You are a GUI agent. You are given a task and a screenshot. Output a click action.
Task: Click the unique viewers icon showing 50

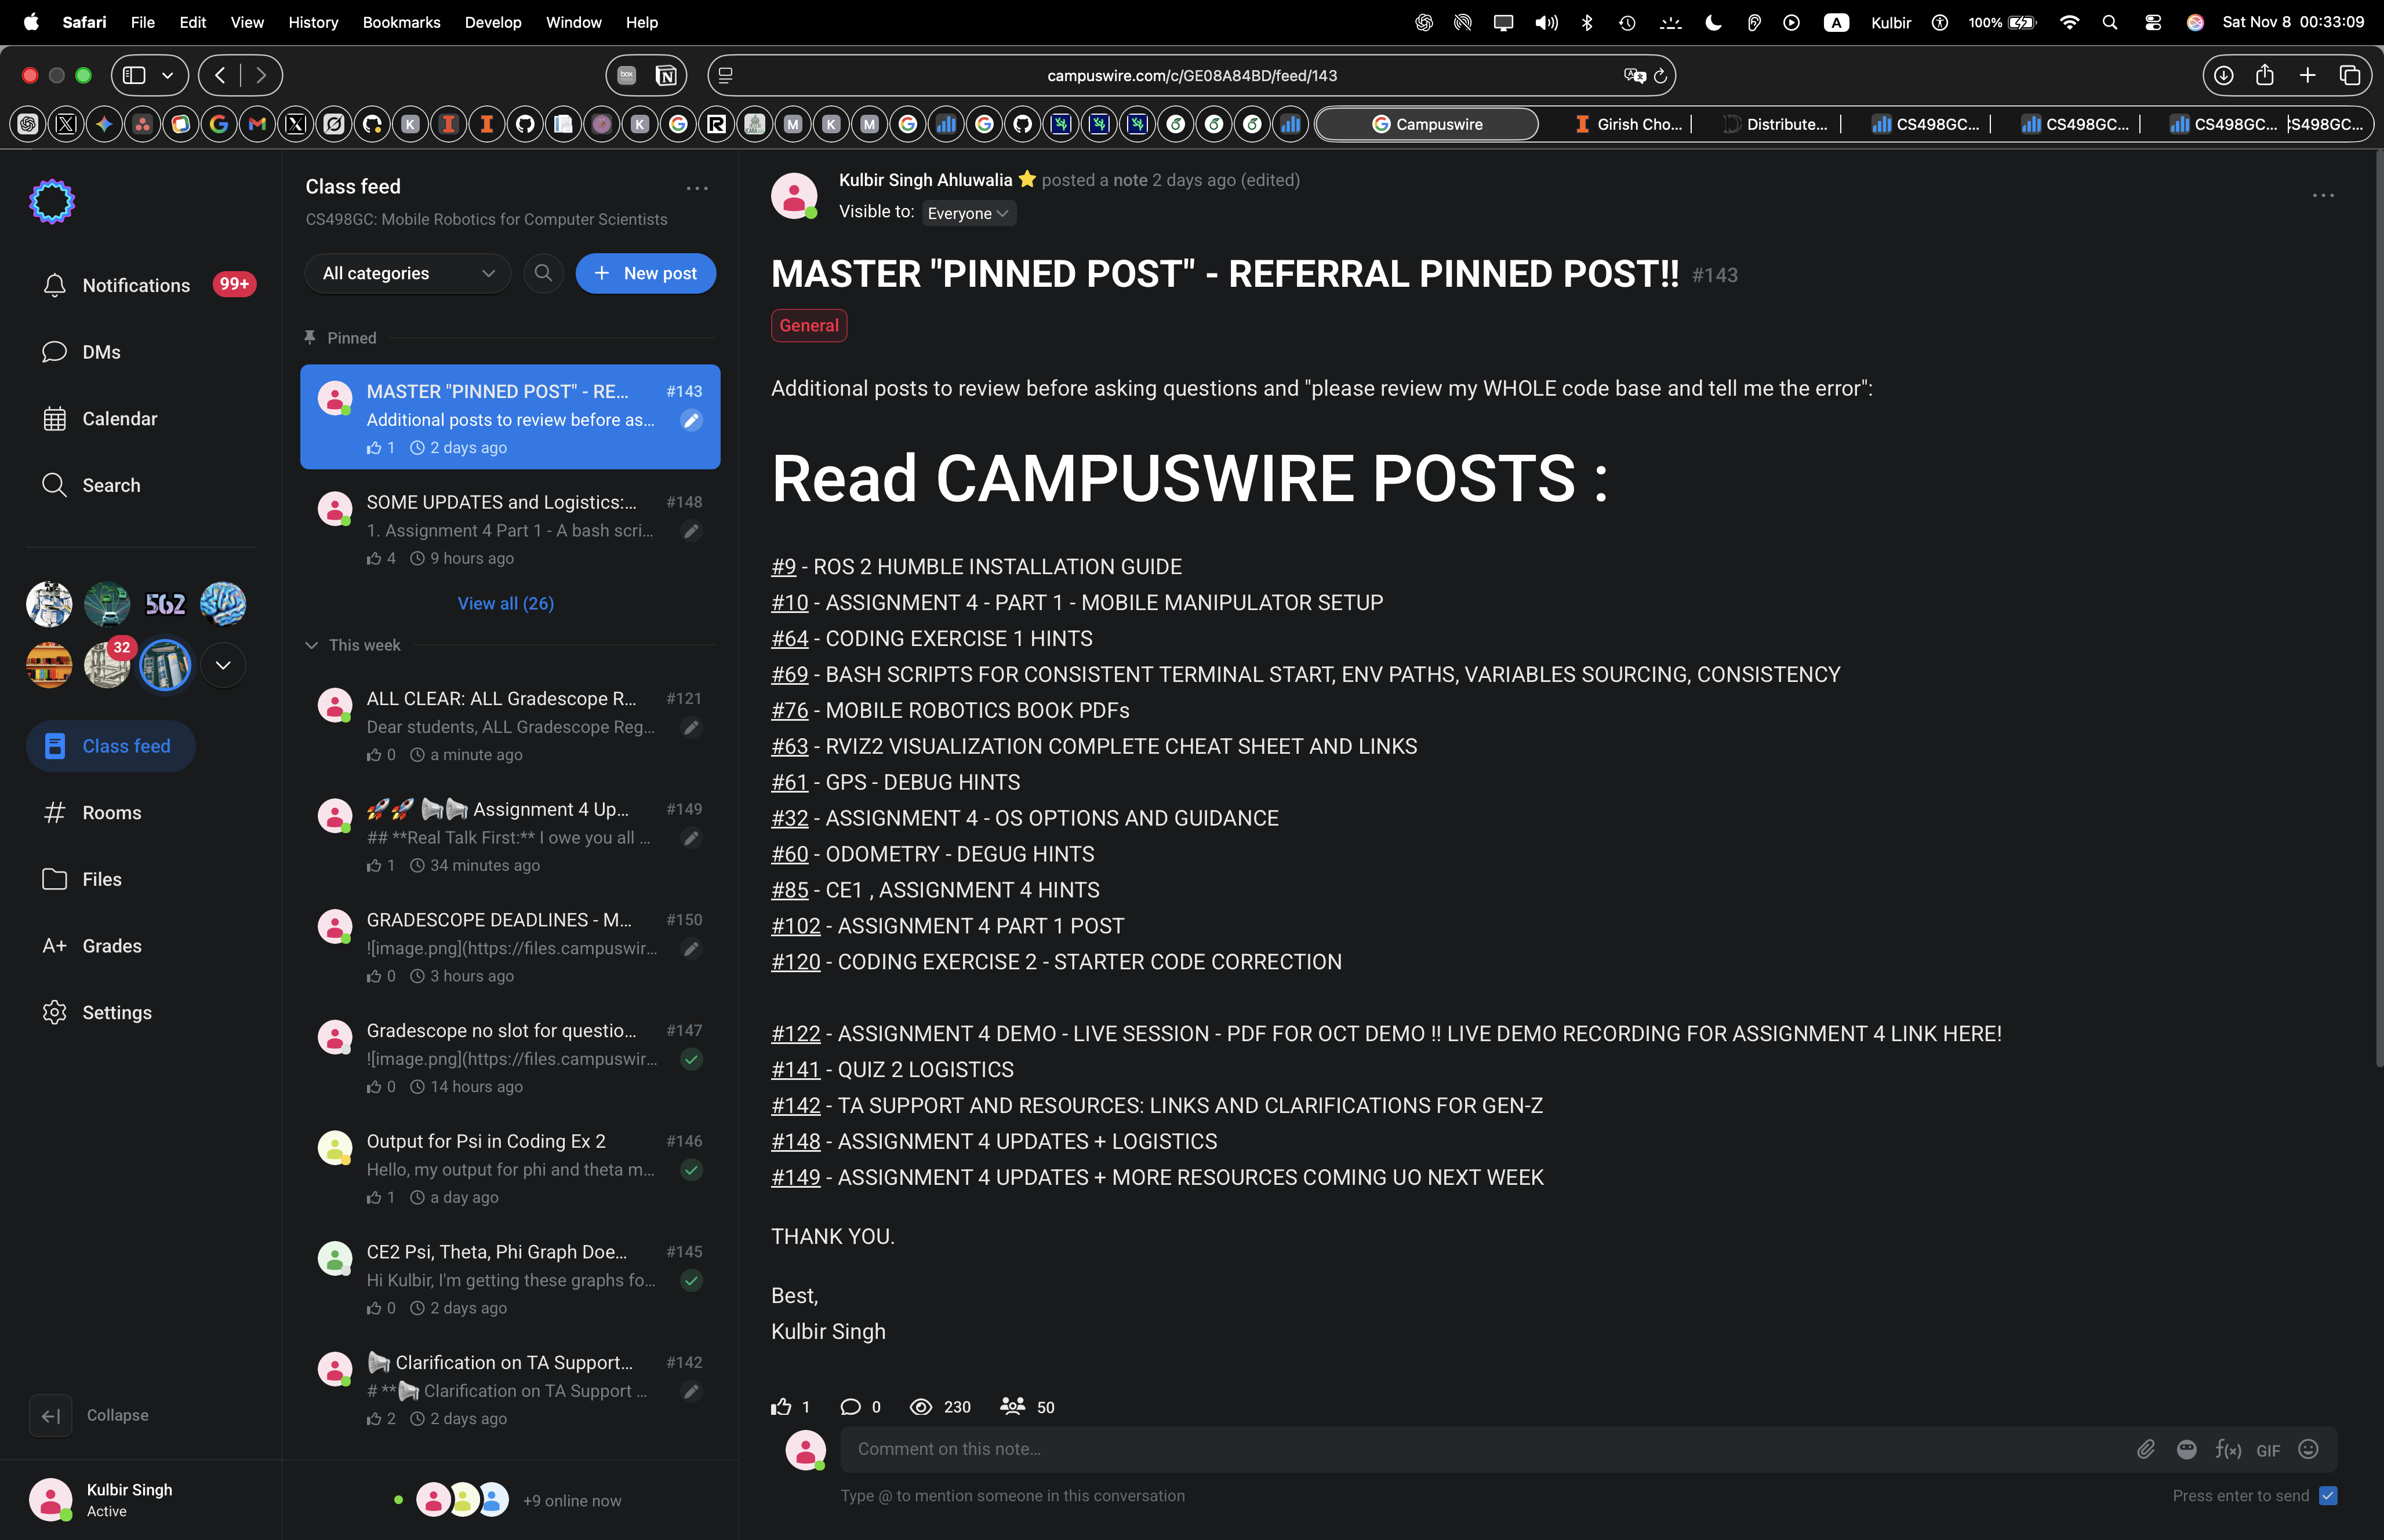click(1012, 1406)
